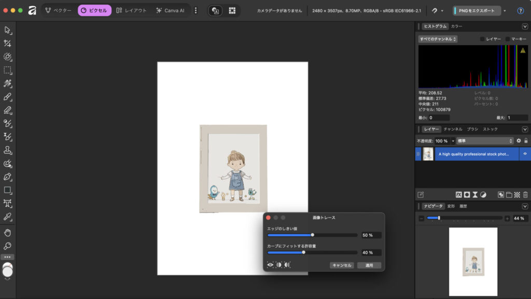531x299 pixels.
Task: Hide the stock photo layer visibility
Action: 525,154
